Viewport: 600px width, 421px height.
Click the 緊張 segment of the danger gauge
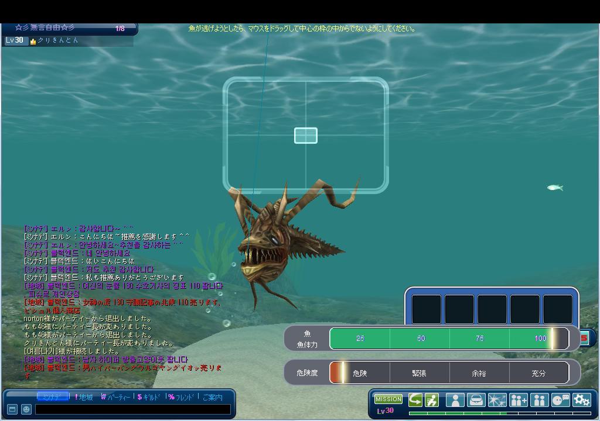[420, 373]
